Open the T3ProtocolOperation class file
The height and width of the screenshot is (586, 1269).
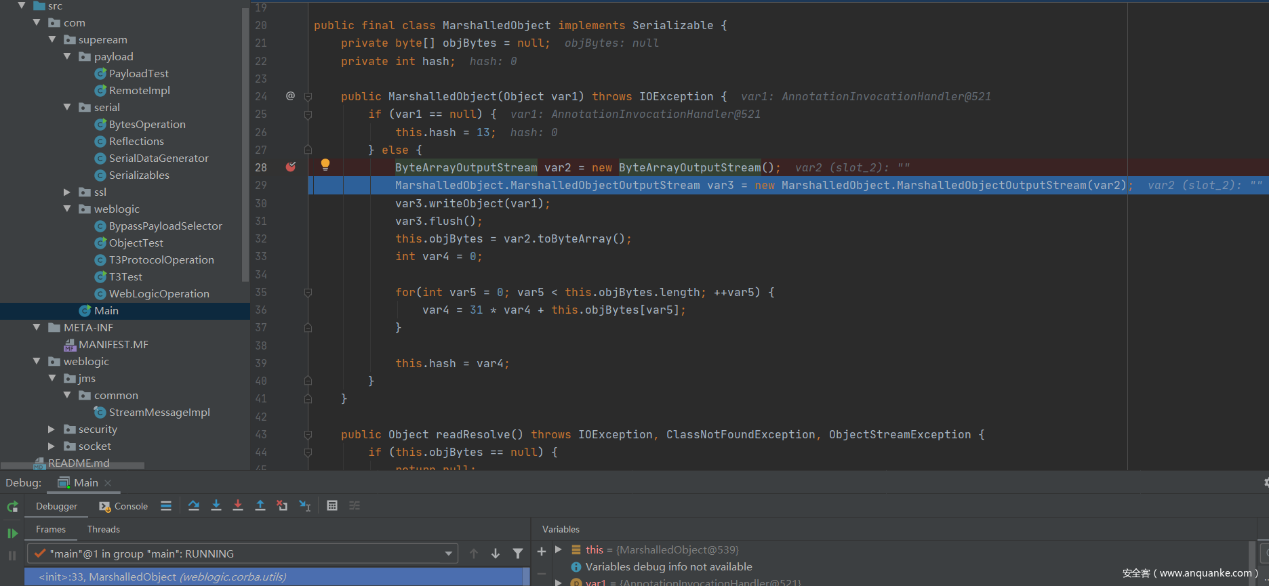pyautogui.click(x=161, y=259)
